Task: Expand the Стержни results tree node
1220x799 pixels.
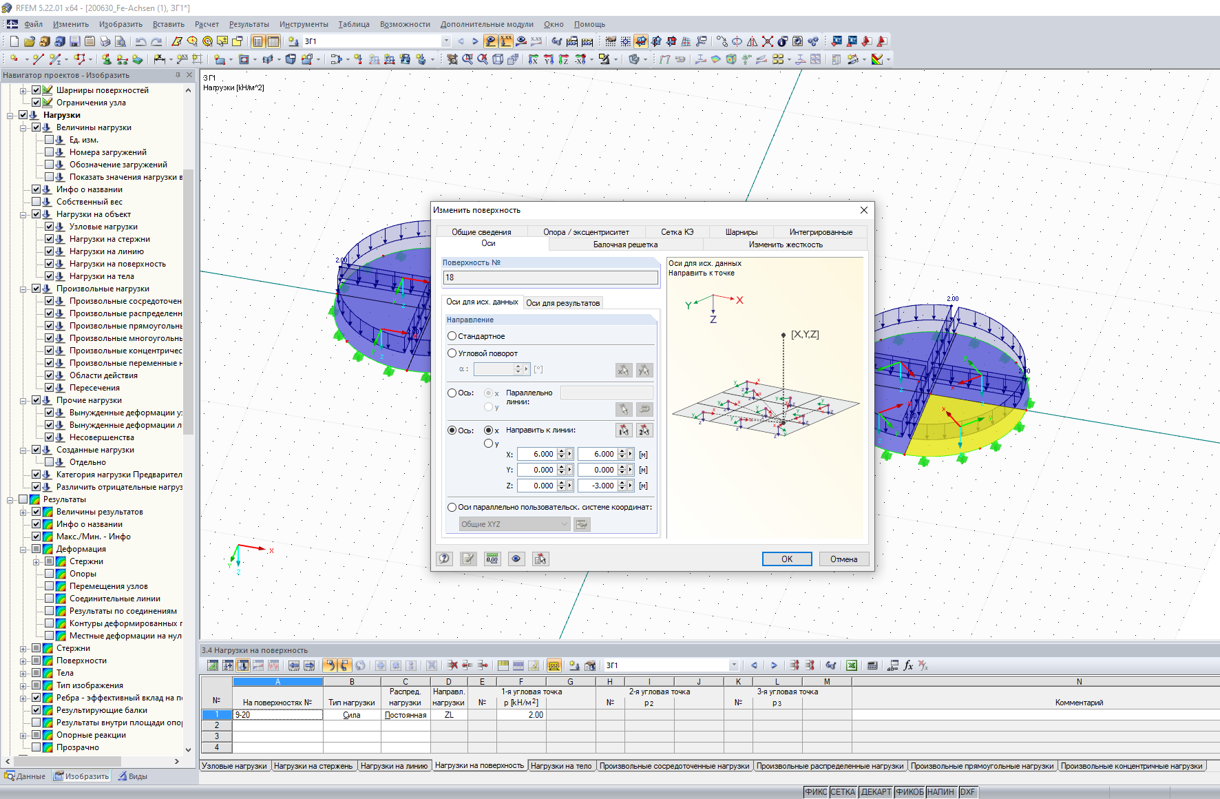Action: coord(23,648)
